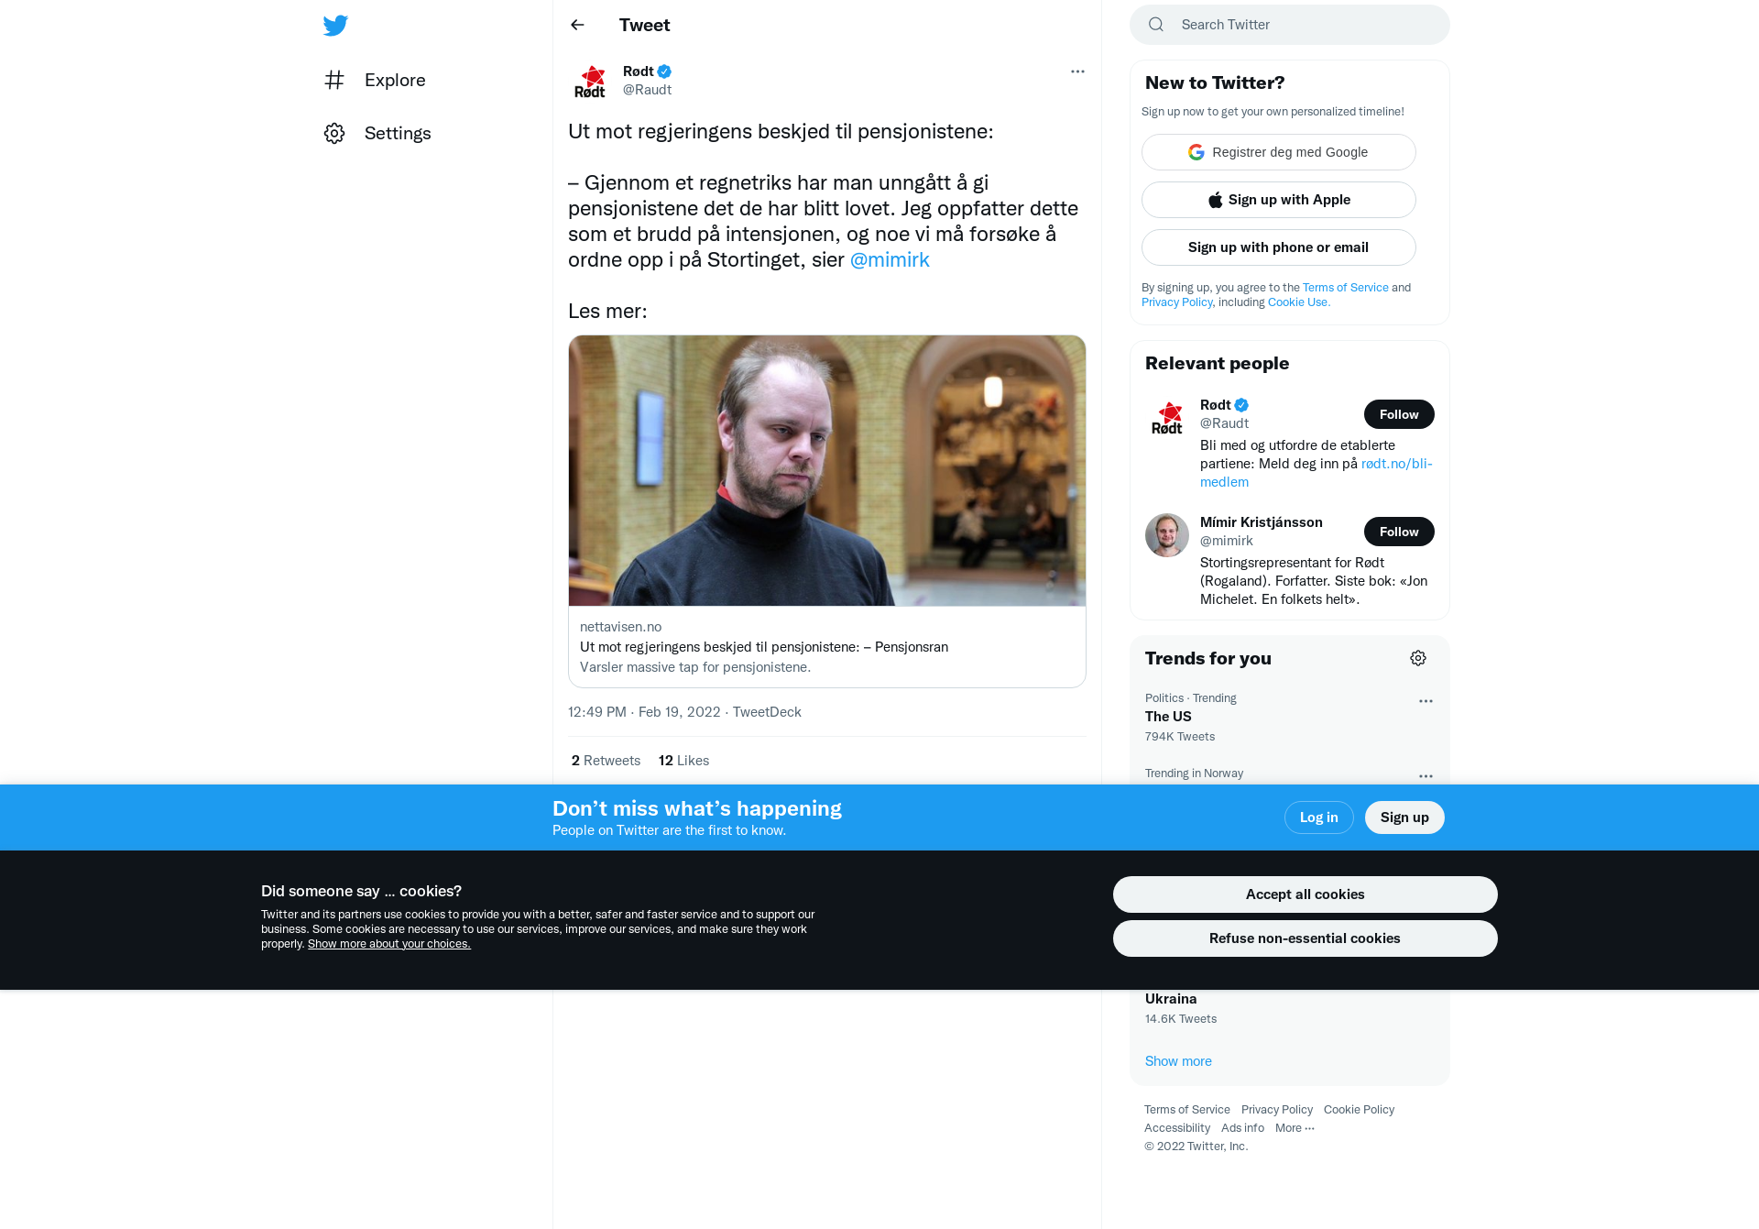The image size is (1759, 1229).
Task: Sign up with Apple
Action: (1278, 200)
